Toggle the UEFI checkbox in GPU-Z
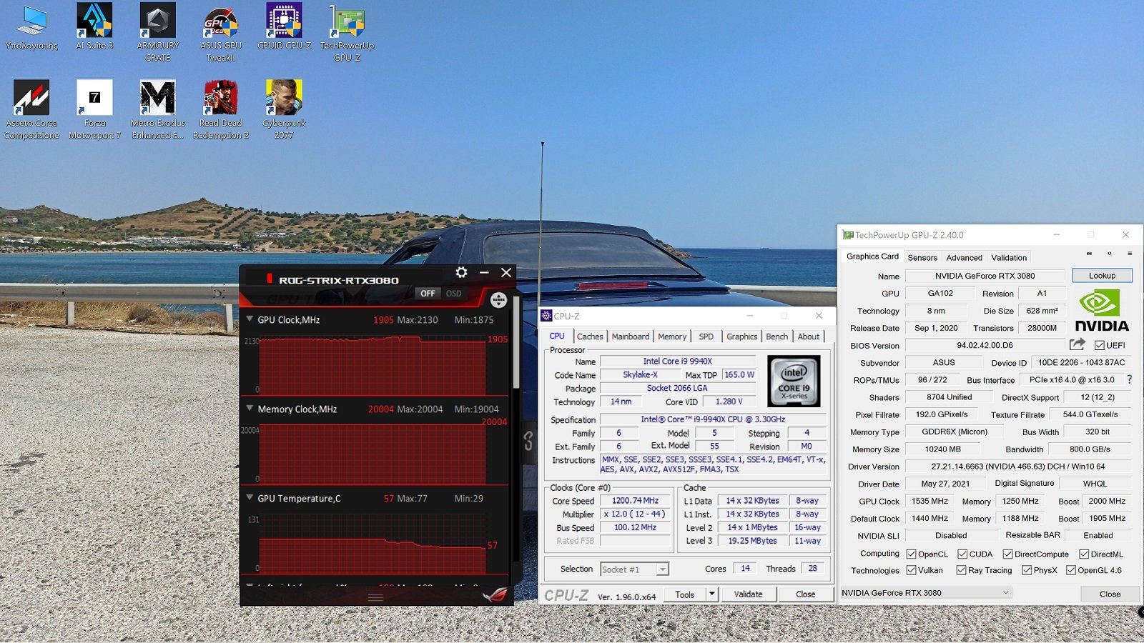1144x643 pixels. (1100, 345)
